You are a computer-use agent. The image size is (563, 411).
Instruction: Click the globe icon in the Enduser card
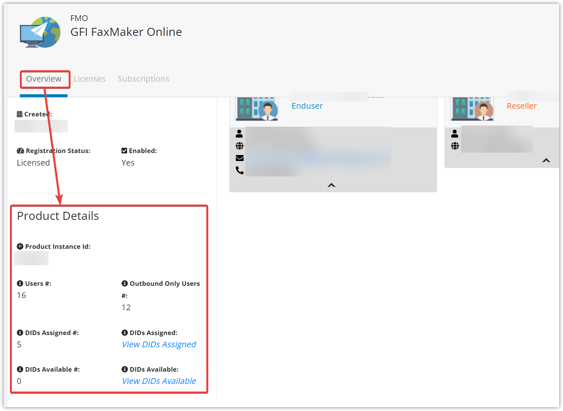240,146
